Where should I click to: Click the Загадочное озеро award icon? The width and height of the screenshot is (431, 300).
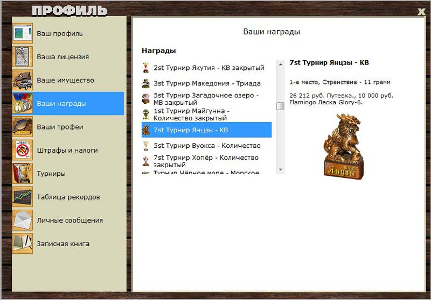coord(146,99)
